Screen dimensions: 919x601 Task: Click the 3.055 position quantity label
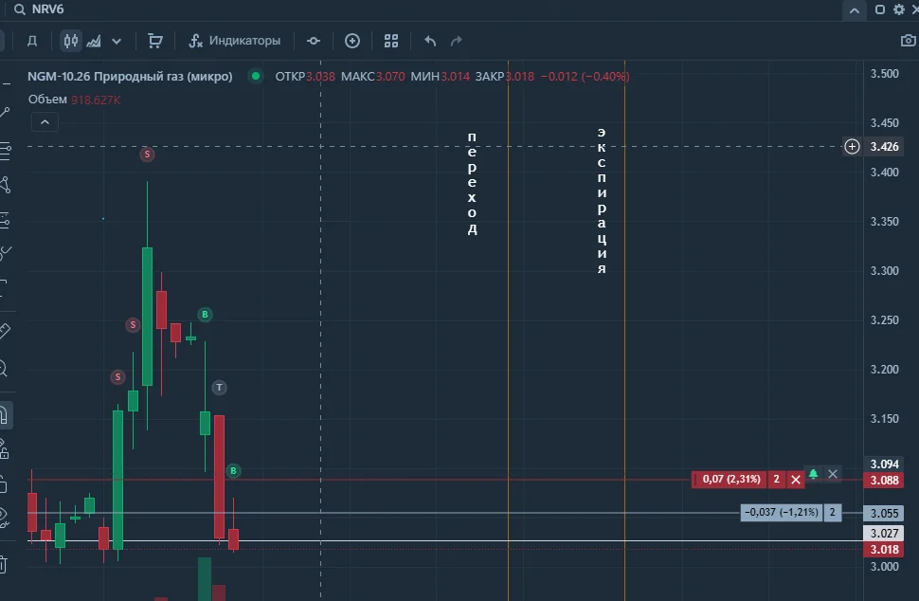[832, 513]
